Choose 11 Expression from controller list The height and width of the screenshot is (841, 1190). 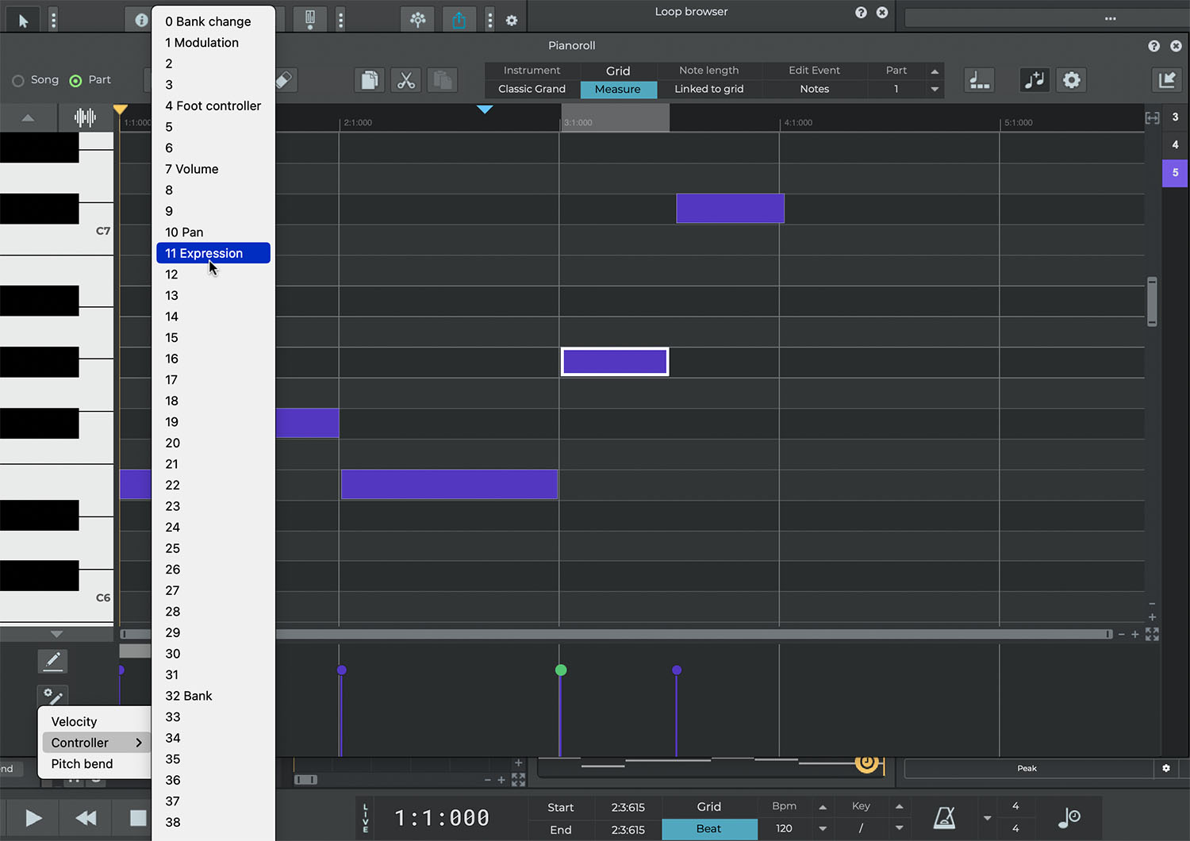[213, 253]
